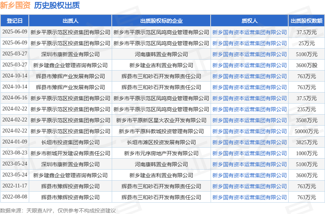Select 河南康韩置业有限公司 in 2025-03-27 row
The width and height of the screenshot is (325, 214).
(x=161, y=54)
